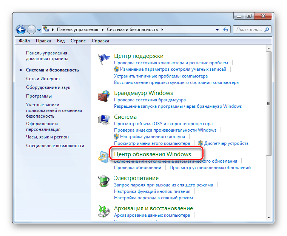Click Просмотр имени этого компьютера
287x236 pixels.
(x=152, y=143)
